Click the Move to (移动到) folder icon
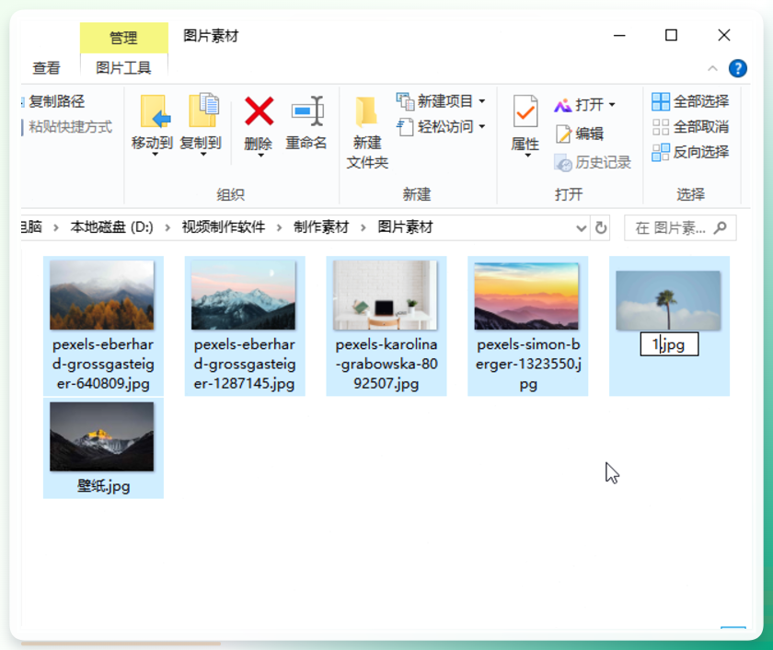 pos(155,111)
